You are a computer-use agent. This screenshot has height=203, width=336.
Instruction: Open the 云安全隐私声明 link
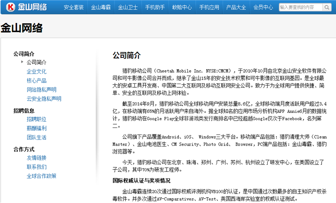coord(44,98)
